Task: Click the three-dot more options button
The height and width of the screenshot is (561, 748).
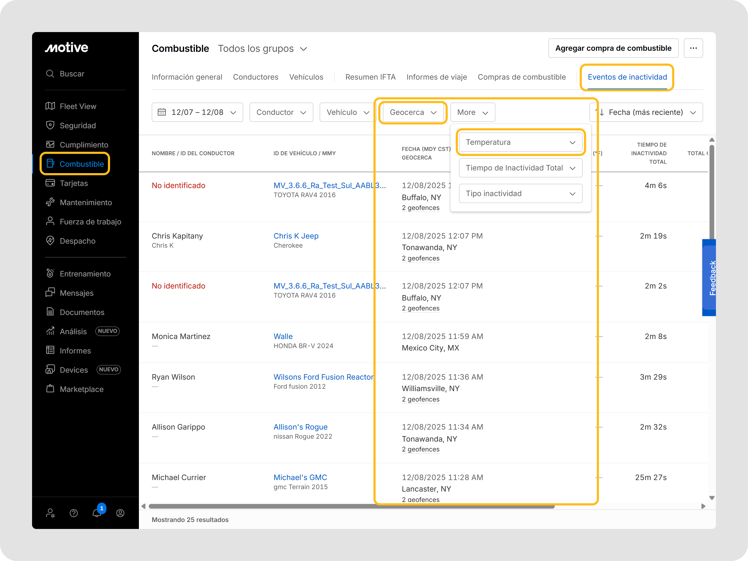Action: [693, 48]
